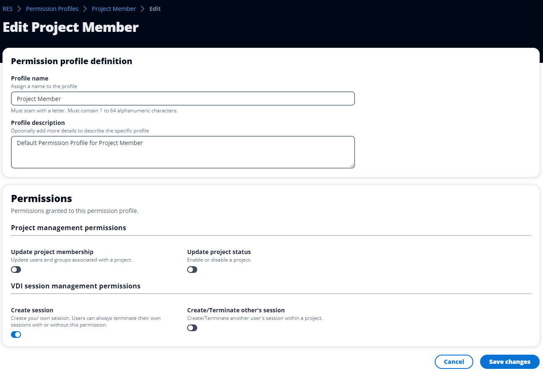Image resolution: width=543 pixels, height=371 pixels.
Task: Enable the Update project membership toggle
Action: [x=16, y=270]
